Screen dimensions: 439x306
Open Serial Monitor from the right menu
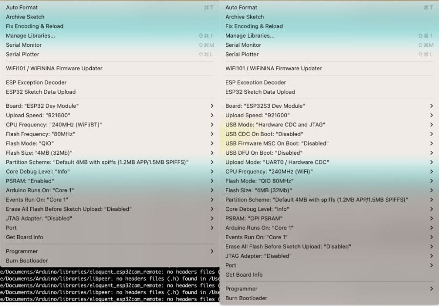click(329, 45)
